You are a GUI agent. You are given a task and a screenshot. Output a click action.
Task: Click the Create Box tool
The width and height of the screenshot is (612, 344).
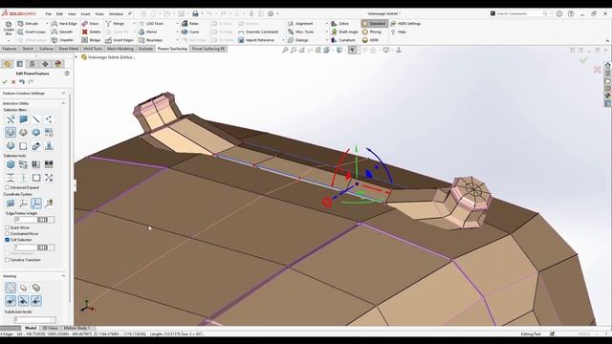click(x=9, y=28)
